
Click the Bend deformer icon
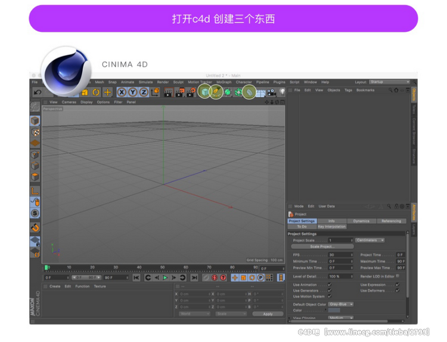[250, 92]
